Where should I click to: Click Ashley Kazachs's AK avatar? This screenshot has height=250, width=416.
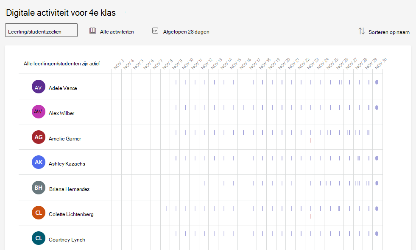[x=39, y=162]
